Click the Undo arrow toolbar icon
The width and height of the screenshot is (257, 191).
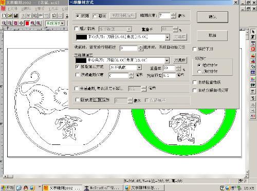54,16
